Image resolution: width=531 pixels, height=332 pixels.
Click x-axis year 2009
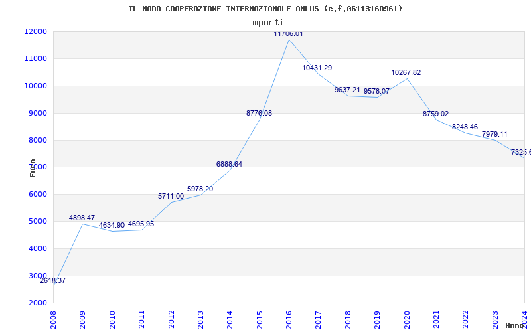[83, 319]
